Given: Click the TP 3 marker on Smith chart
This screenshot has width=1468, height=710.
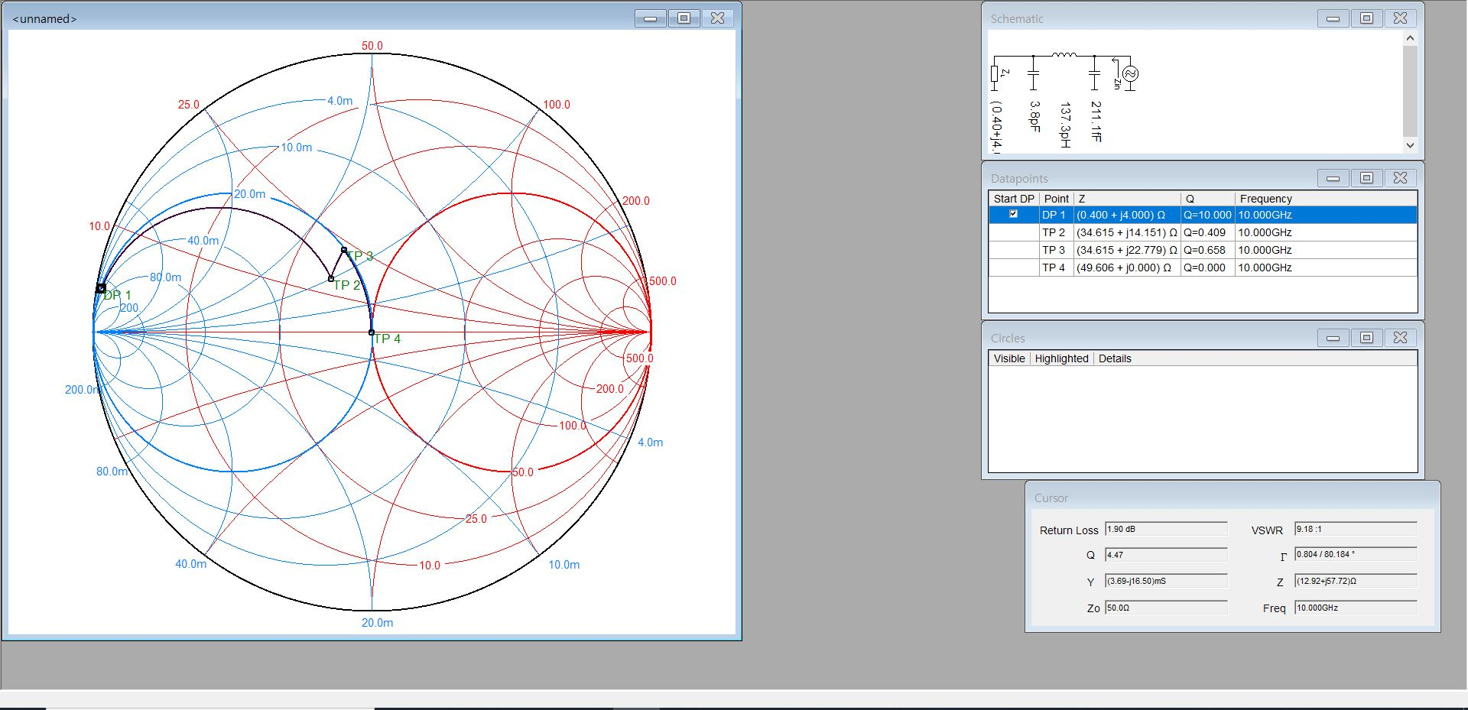Looking at the screenshot, I should 344,250.
